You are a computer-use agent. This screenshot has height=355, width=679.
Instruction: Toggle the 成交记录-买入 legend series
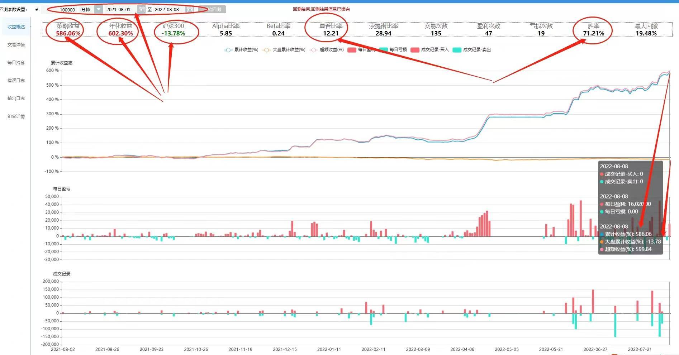tap(429, 50)
